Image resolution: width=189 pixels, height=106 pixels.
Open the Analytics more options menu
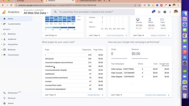pyautogui.click(x=170, y=12)
